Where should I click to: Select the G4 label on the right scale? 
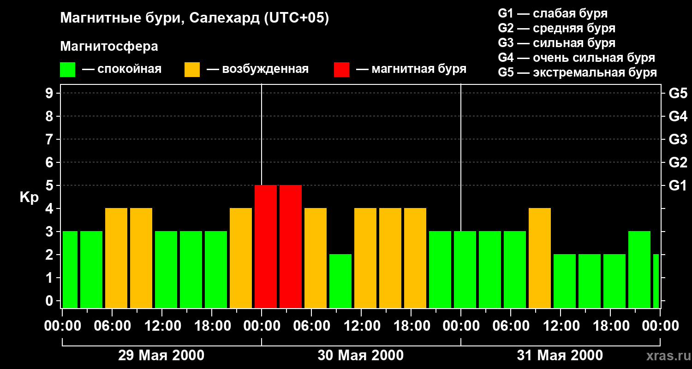coord(678,116)
